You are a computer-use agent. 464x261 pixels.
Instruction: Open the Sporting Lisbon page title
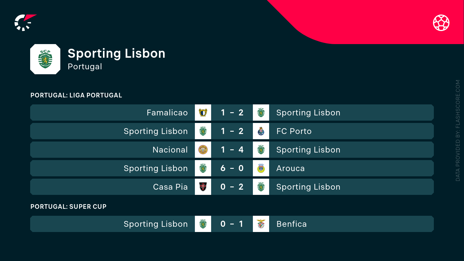(116, 54)
